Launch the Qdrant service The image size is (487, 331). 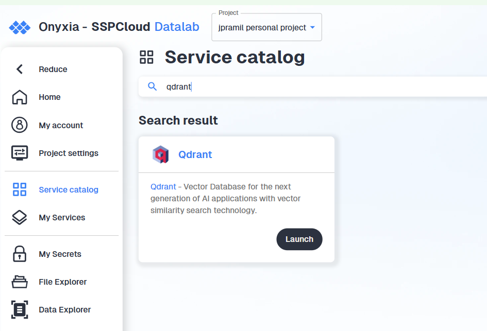[299, 239]
